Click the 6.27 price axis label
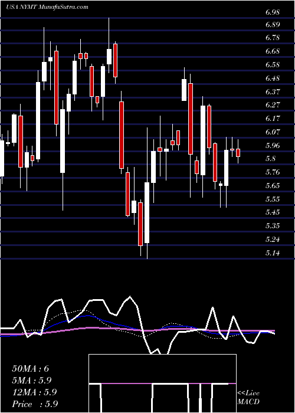 tap(273, 105)
